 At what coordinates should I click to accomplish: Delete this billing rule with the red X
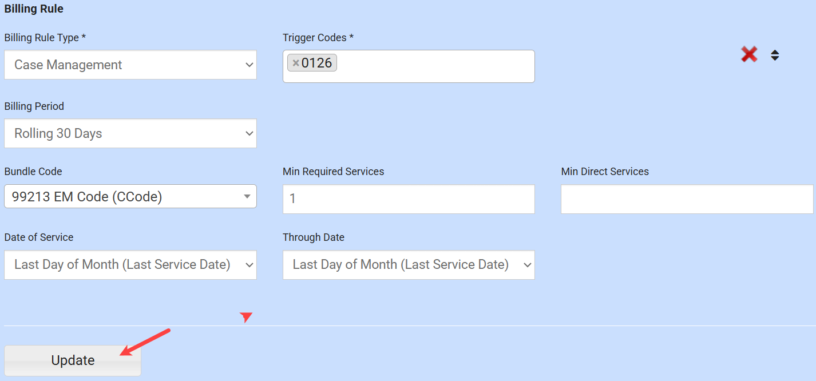point(749,55)
